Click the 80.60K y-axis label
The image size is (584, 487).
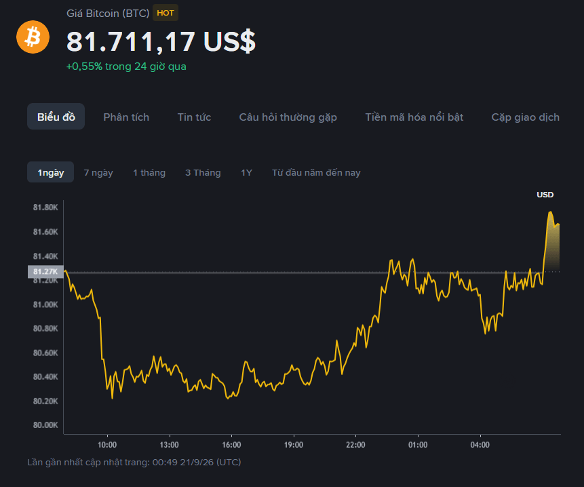pyautogui.click(x=45, y=353)
